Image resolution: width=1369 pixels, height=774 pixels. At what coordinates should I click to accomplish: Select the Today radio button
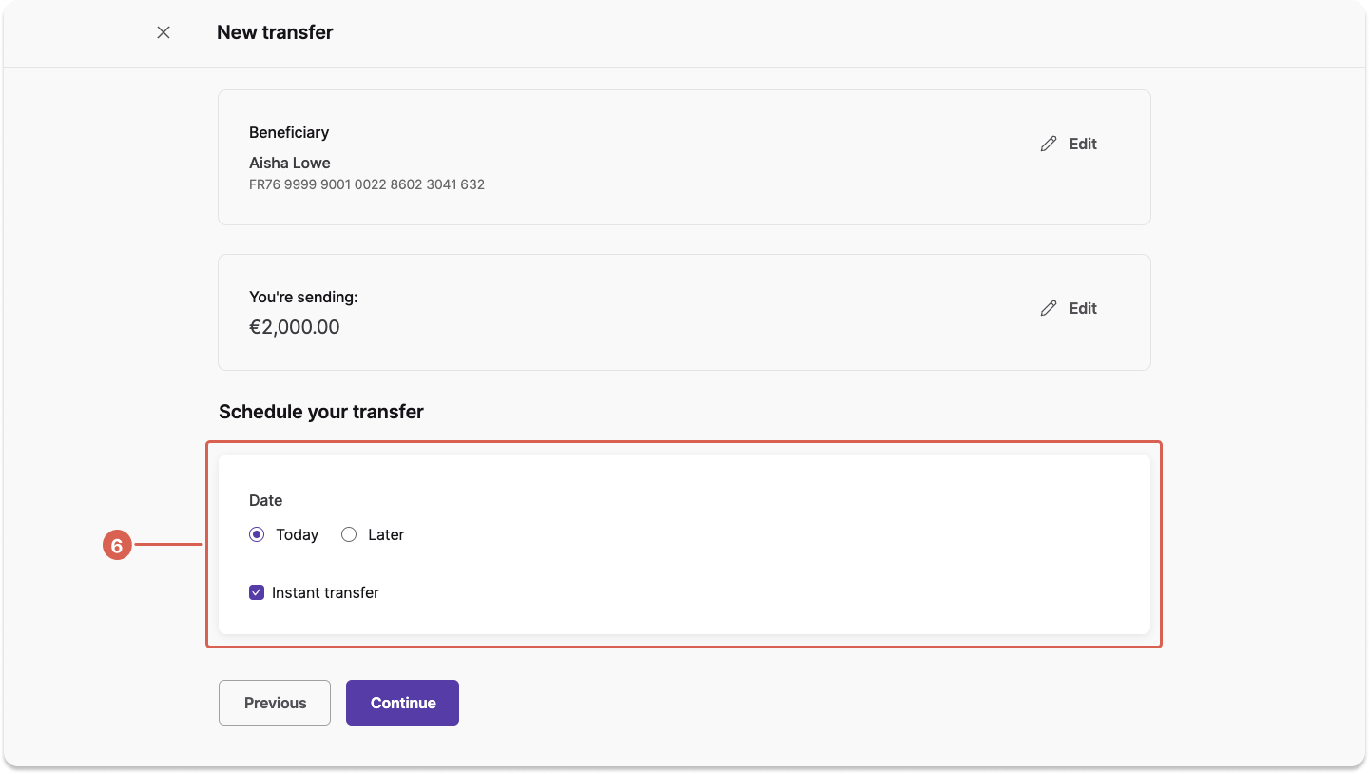pyautogui.click(x=257, y=534)
